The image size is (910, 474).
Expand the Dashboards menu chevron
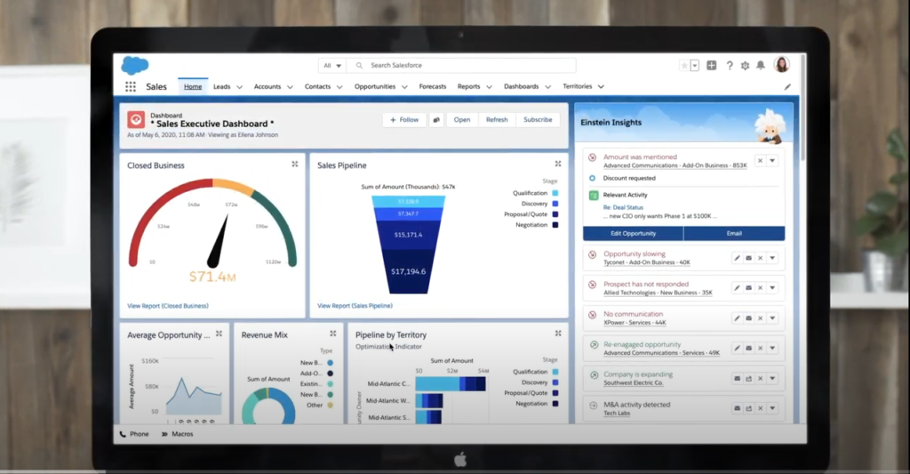click(x=547, y=87)
